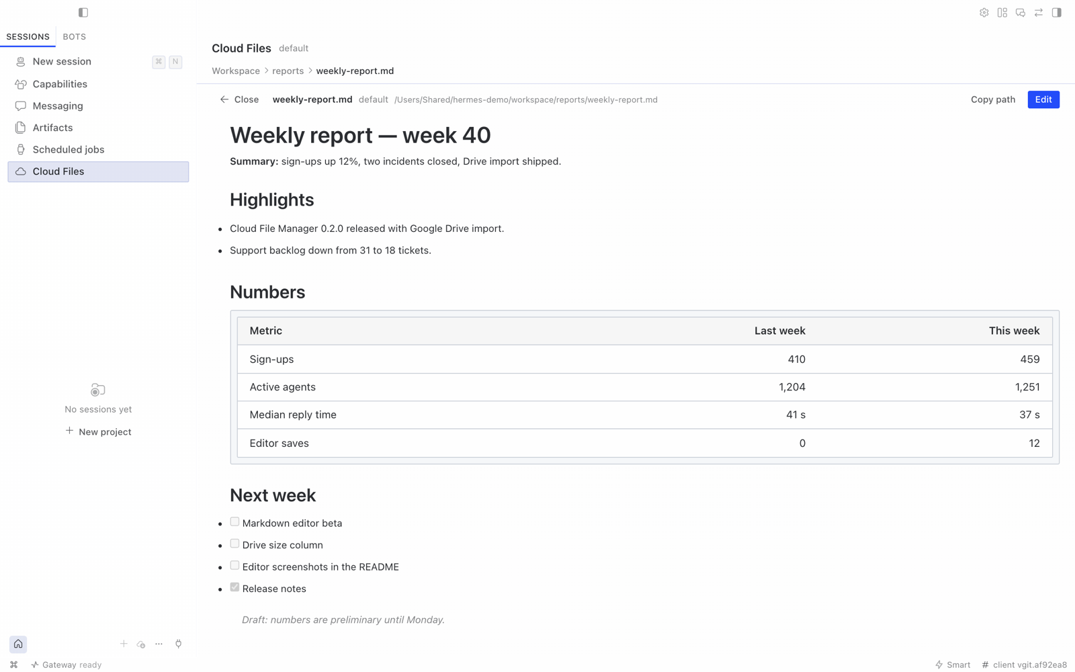The height and width of the screenshot is (672, 1075).
Task: Click the layout grid icon in top bar
Action: tap(1002, 12)
